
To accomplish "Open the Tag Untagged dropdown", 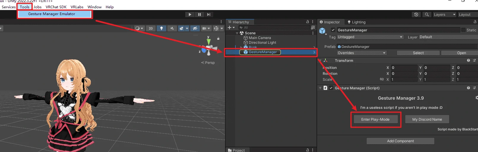I will [370, 37].
